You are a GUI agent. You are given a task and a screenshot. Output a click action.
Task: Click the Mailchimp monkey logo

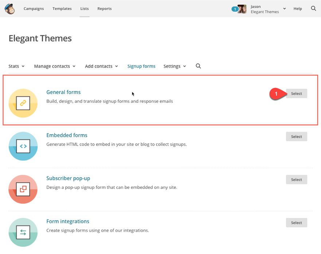coord(9,9)
